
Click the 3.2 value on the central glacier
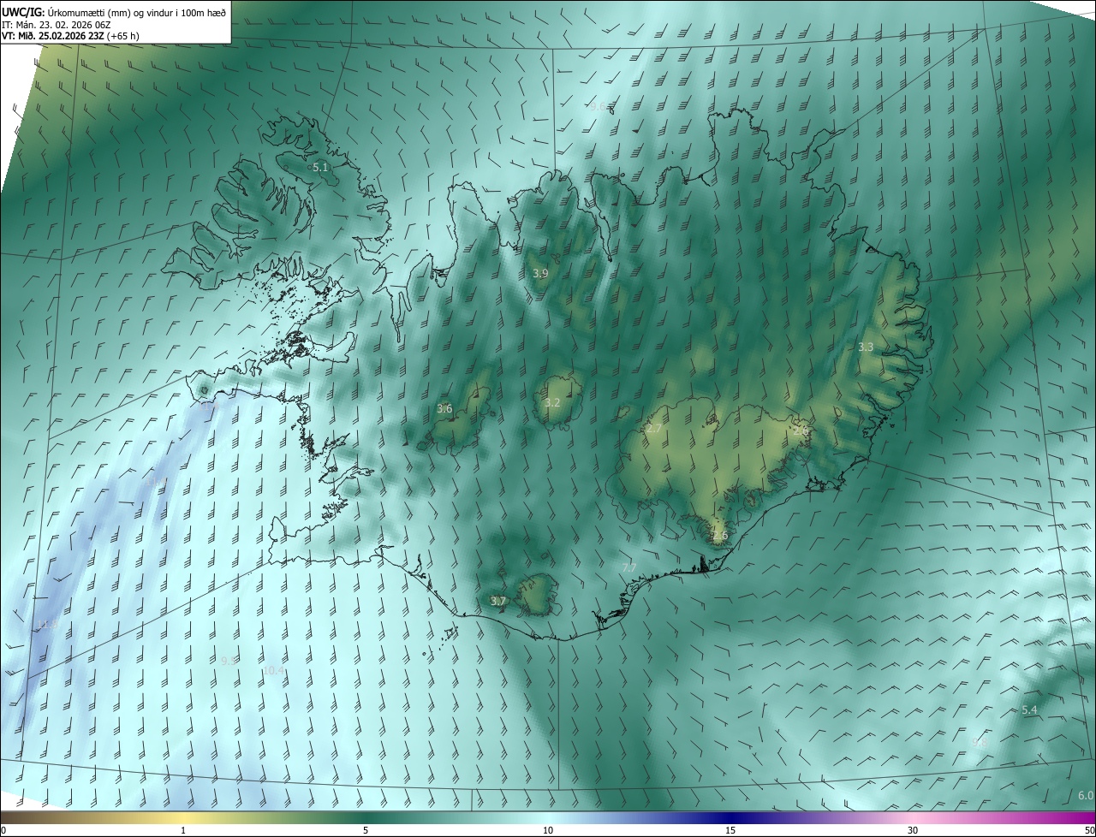[x=552, y=402]
